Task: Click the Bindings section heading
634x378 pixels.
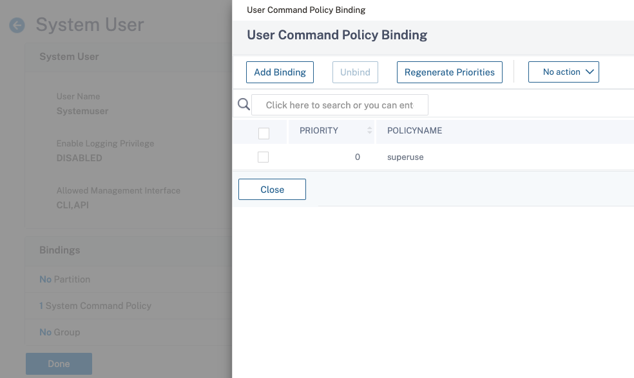Action: pos(60,250)
